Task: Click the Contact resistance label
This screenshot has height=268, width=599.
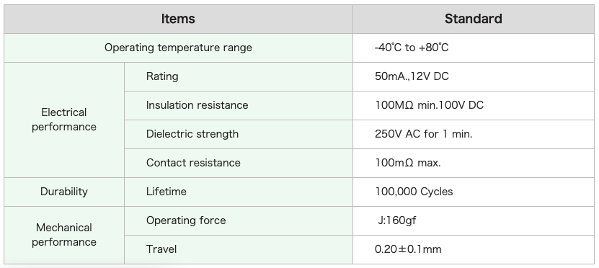Action: (x=193, y=163)
